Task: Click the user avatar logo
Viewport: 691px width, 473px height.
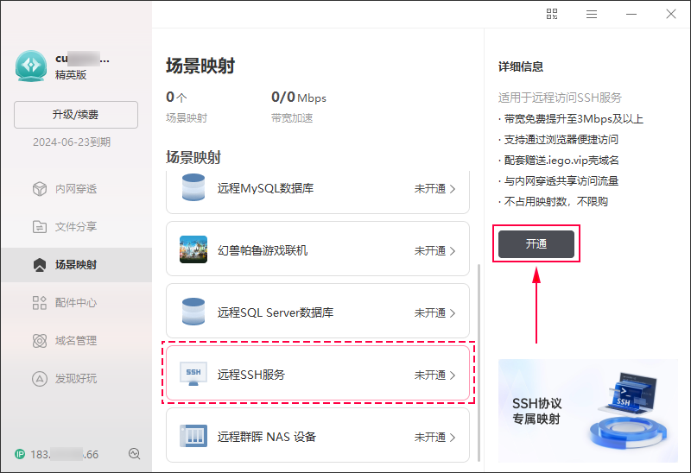Action: [x=32, y=66]
